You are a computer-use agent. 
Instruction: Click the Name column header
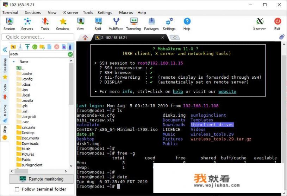pyautogui.click(x=24, y=62)
